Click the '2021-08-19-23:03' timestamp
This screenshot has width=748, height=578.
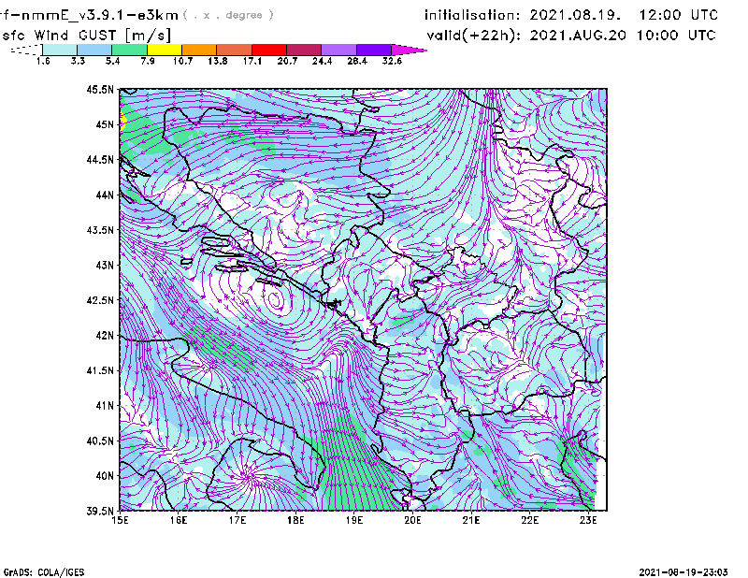[683, 571]
